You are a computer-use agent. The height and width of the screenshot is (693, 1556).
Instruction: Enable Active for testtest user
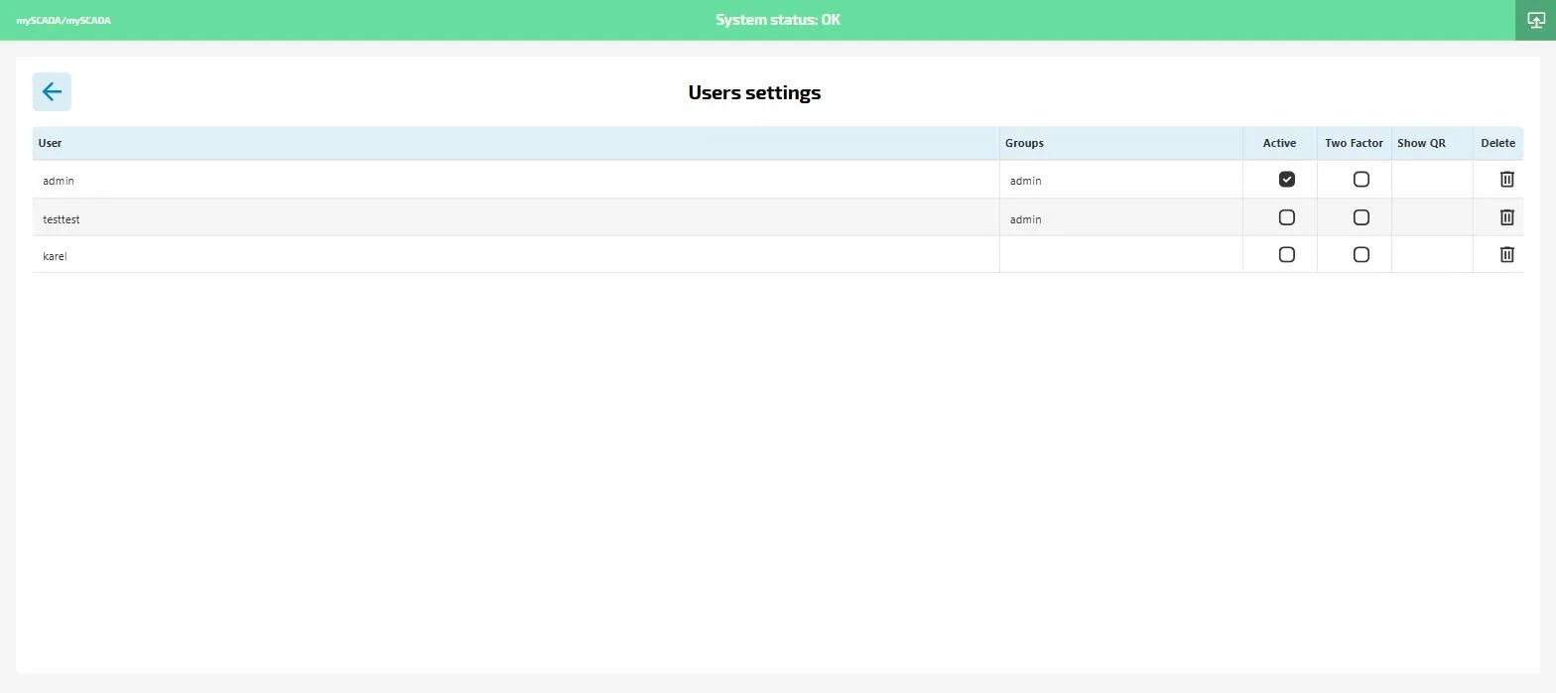click(1287, 217)
